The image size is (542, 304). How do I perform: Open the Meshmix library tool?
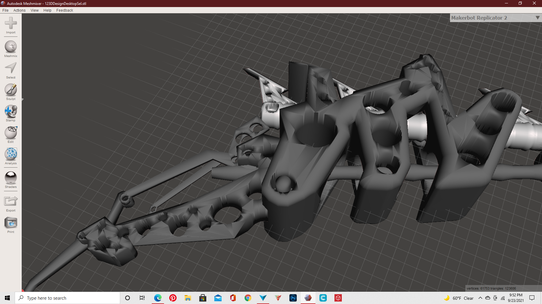pyautogui.click(x=11, y=47)
